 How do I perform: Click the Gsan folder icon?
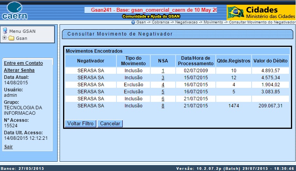point(11,38)
